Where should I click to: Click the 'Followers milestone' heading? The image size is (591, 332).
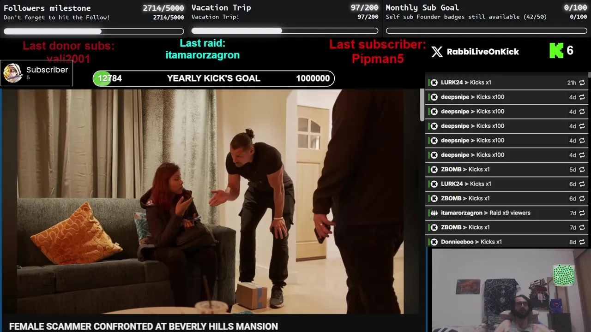47,8
